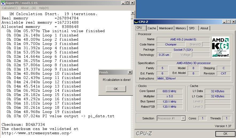236x138 pixels.
Task: Click the Ext. Family value '6'
Action: [x=162, y=73]
